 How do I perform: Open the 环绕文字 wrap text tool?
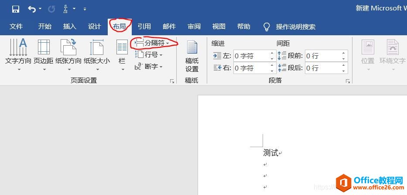point(393,55)
